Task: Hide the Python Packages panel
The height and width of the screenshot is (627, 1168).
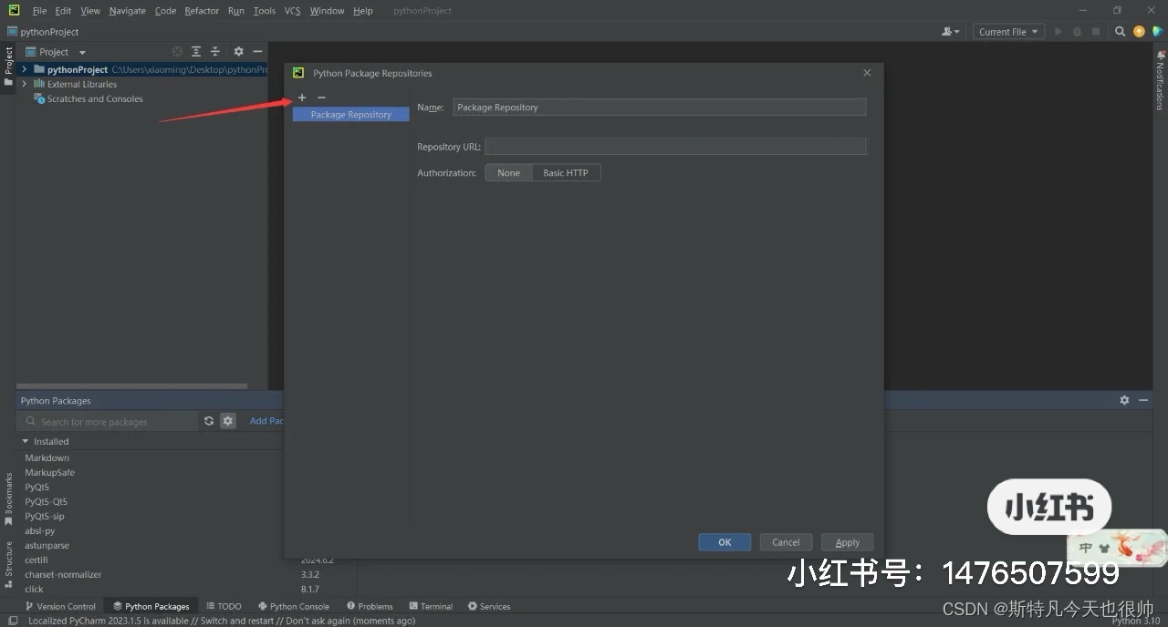Action: pyautogui.click(x=1143, y=400)
